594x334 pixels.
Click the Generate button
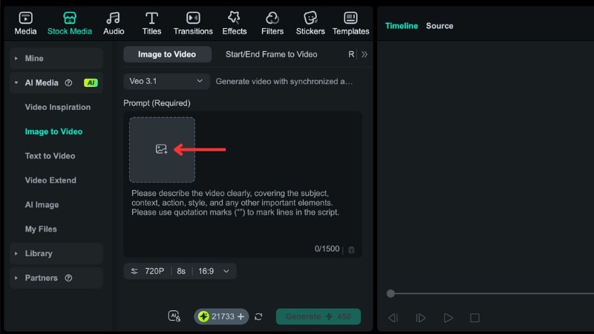[319, 317]
